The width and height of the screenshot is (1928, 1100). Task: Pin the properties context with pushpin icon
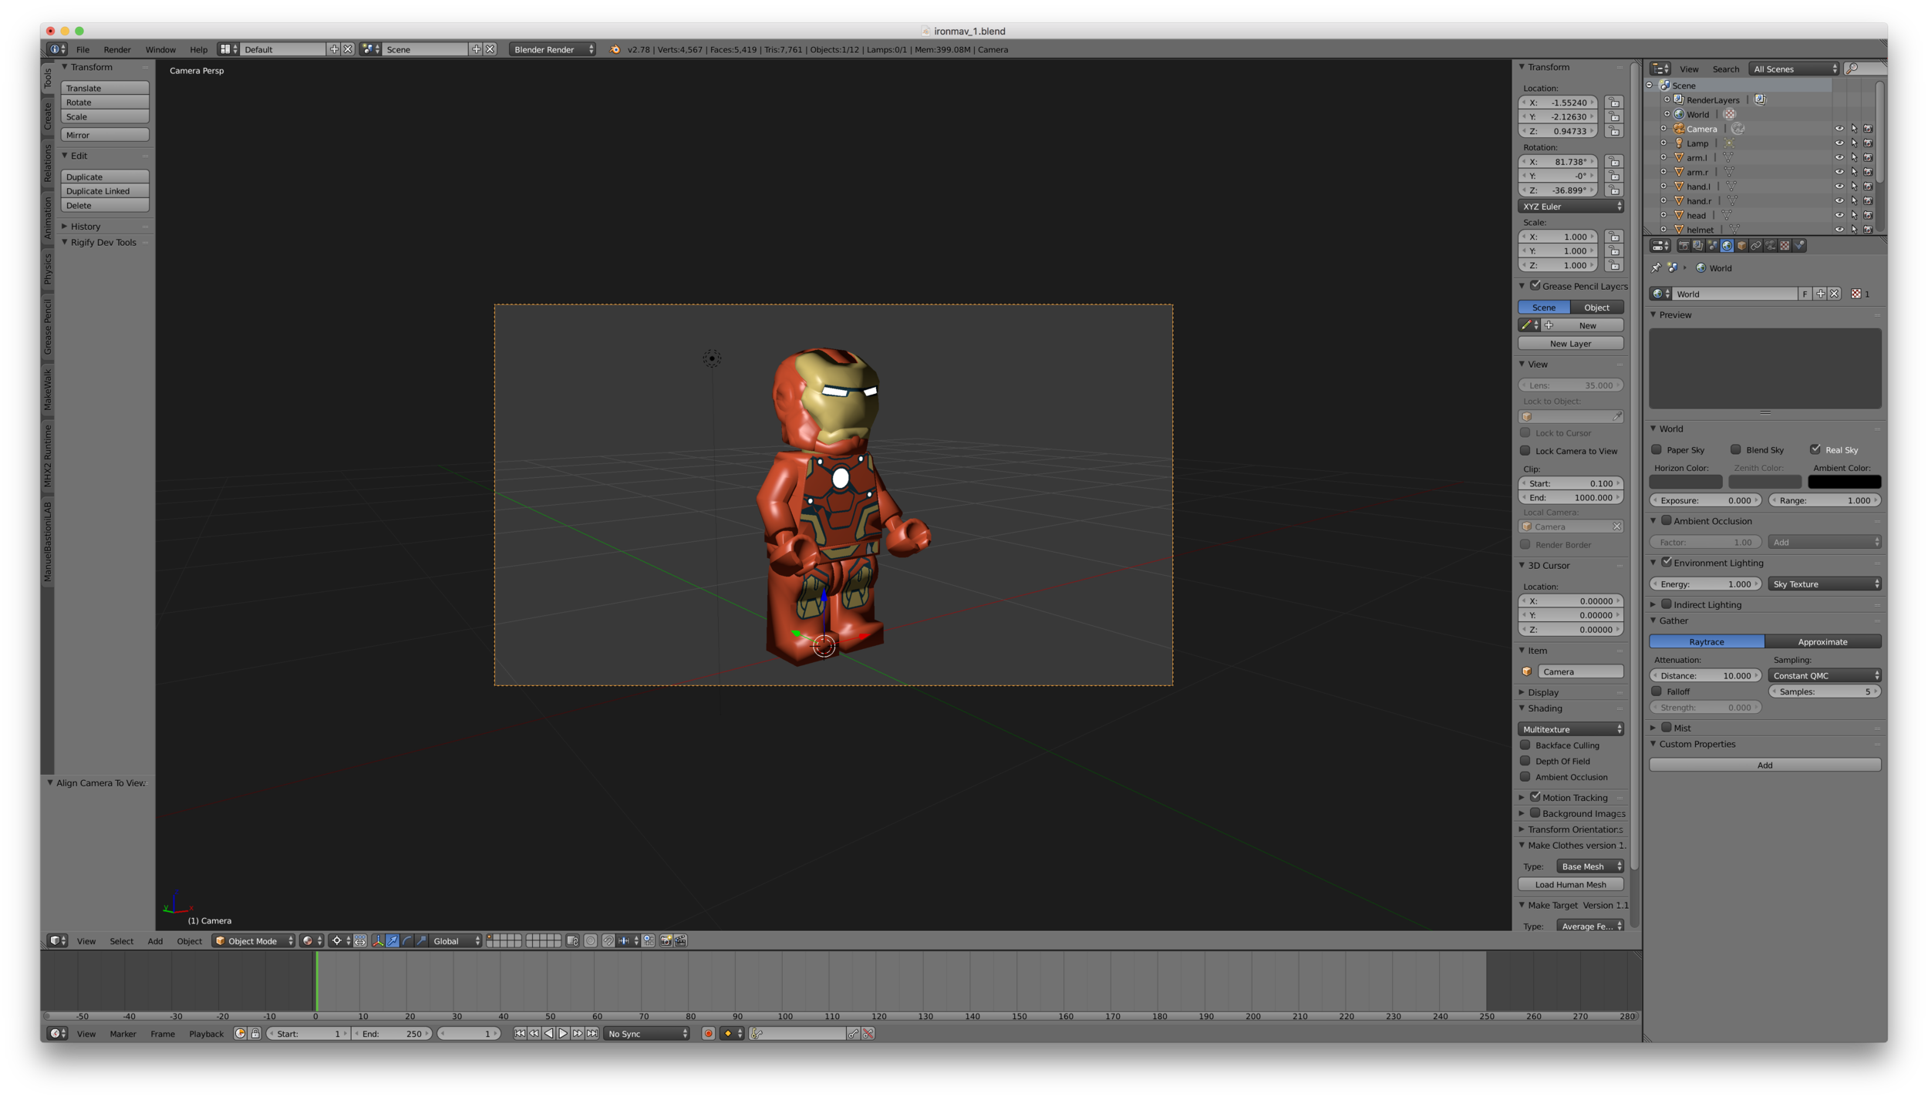point(1656,268)
